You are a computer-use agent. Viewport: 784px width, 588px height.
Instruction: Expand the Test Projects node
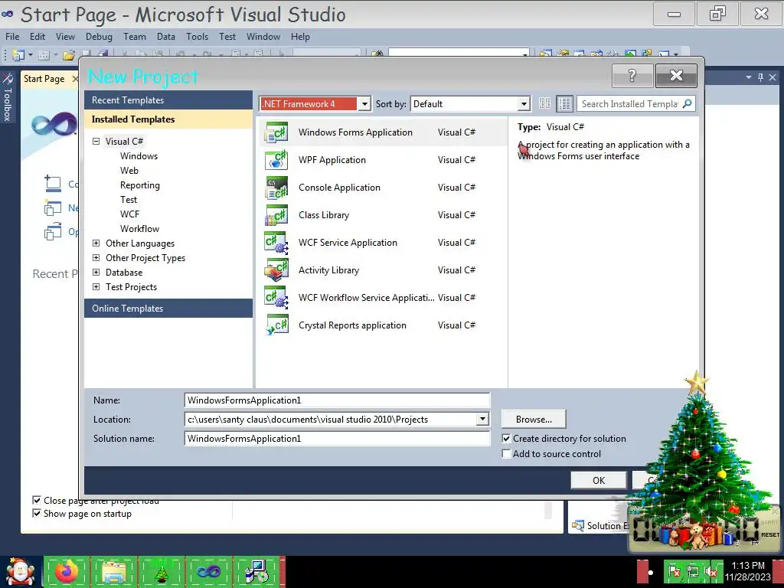96,287
